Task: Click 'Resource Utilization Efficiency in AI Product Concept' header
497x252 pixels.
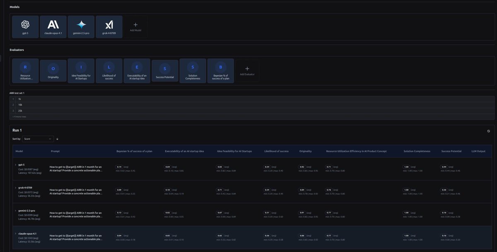Action: (x=356, y=151)
